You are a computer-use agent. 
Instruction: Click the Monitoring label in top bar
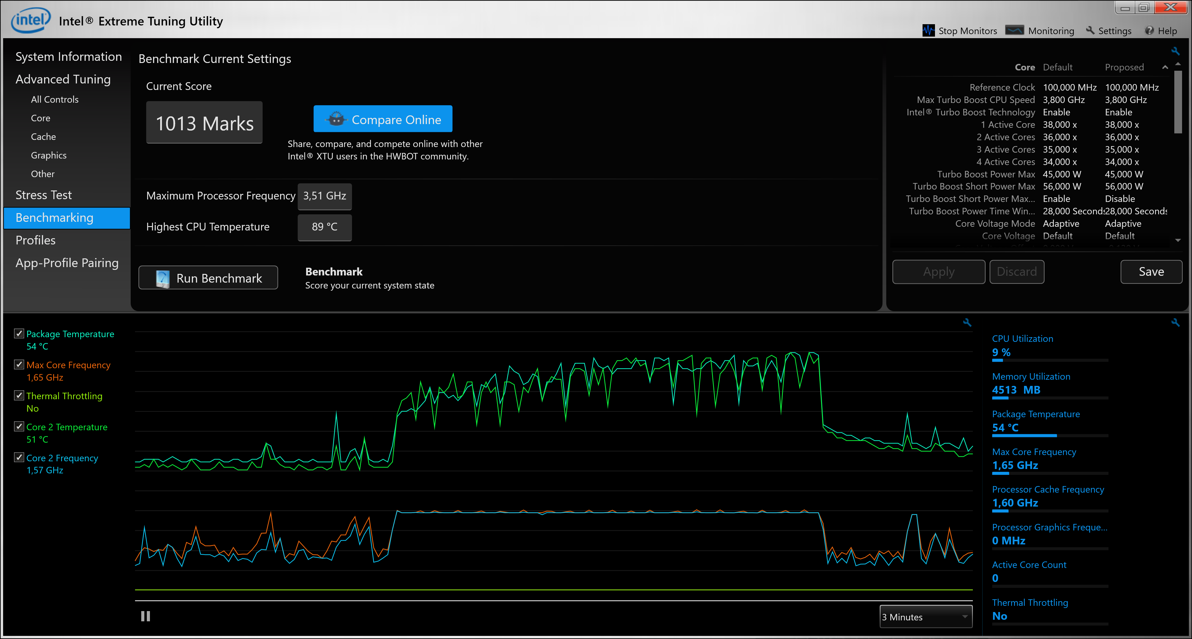coord(1051,31)
